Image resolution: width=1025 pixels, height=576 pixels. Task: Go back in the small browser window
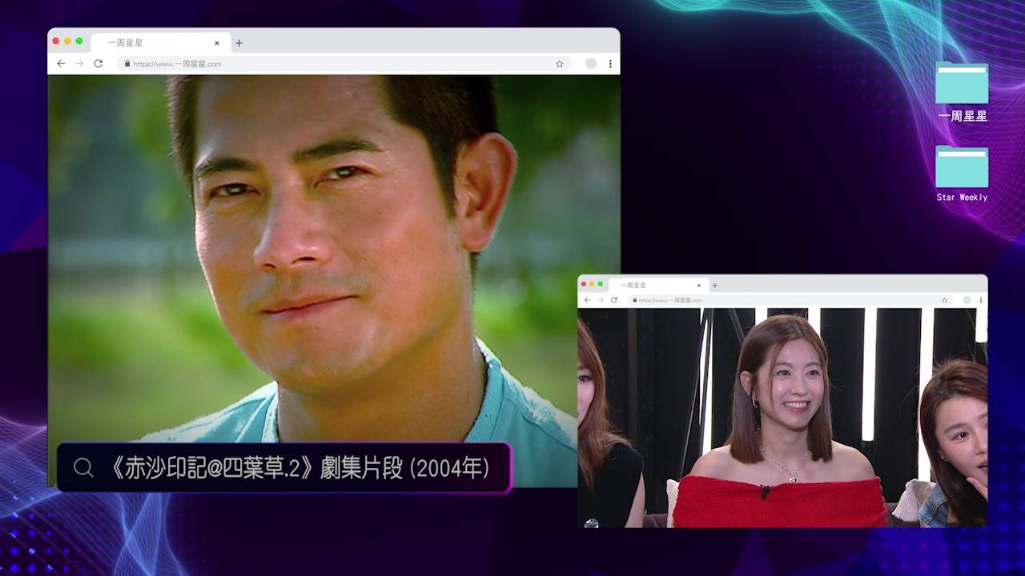click(x=587, y=300)
